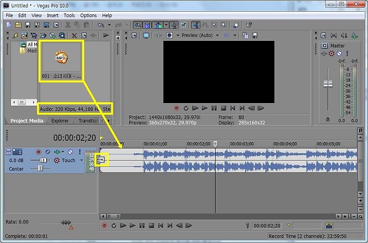Switch to the Transitions tab
The height and width of the screenshot is (243, 368).
coord(88,120)
